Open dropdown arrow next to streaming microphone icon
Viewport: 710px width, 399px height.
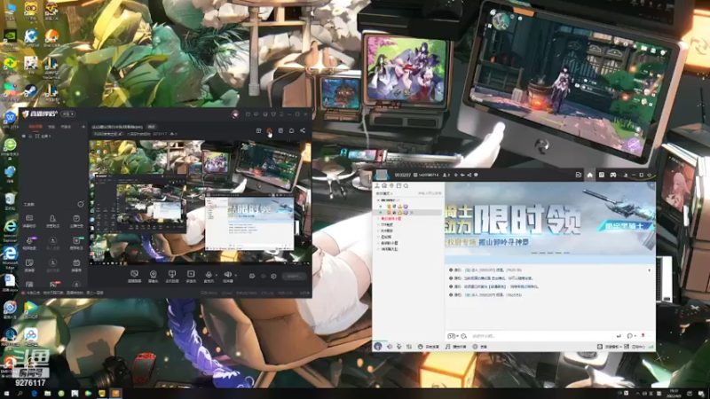217,276
